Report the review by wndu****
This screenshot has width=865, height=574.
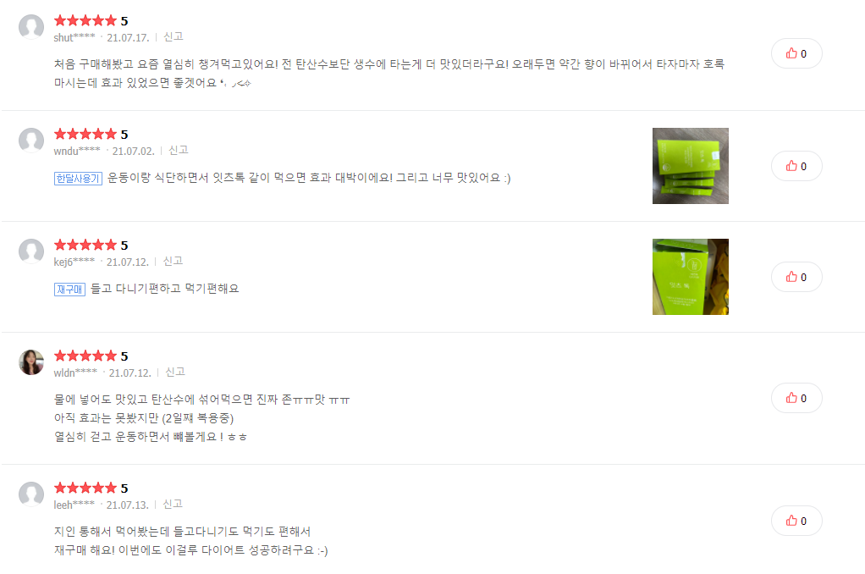[179, 151]
